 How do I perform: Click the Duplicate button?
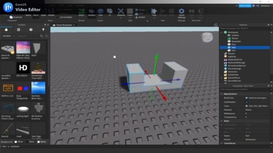pos(16,17)
